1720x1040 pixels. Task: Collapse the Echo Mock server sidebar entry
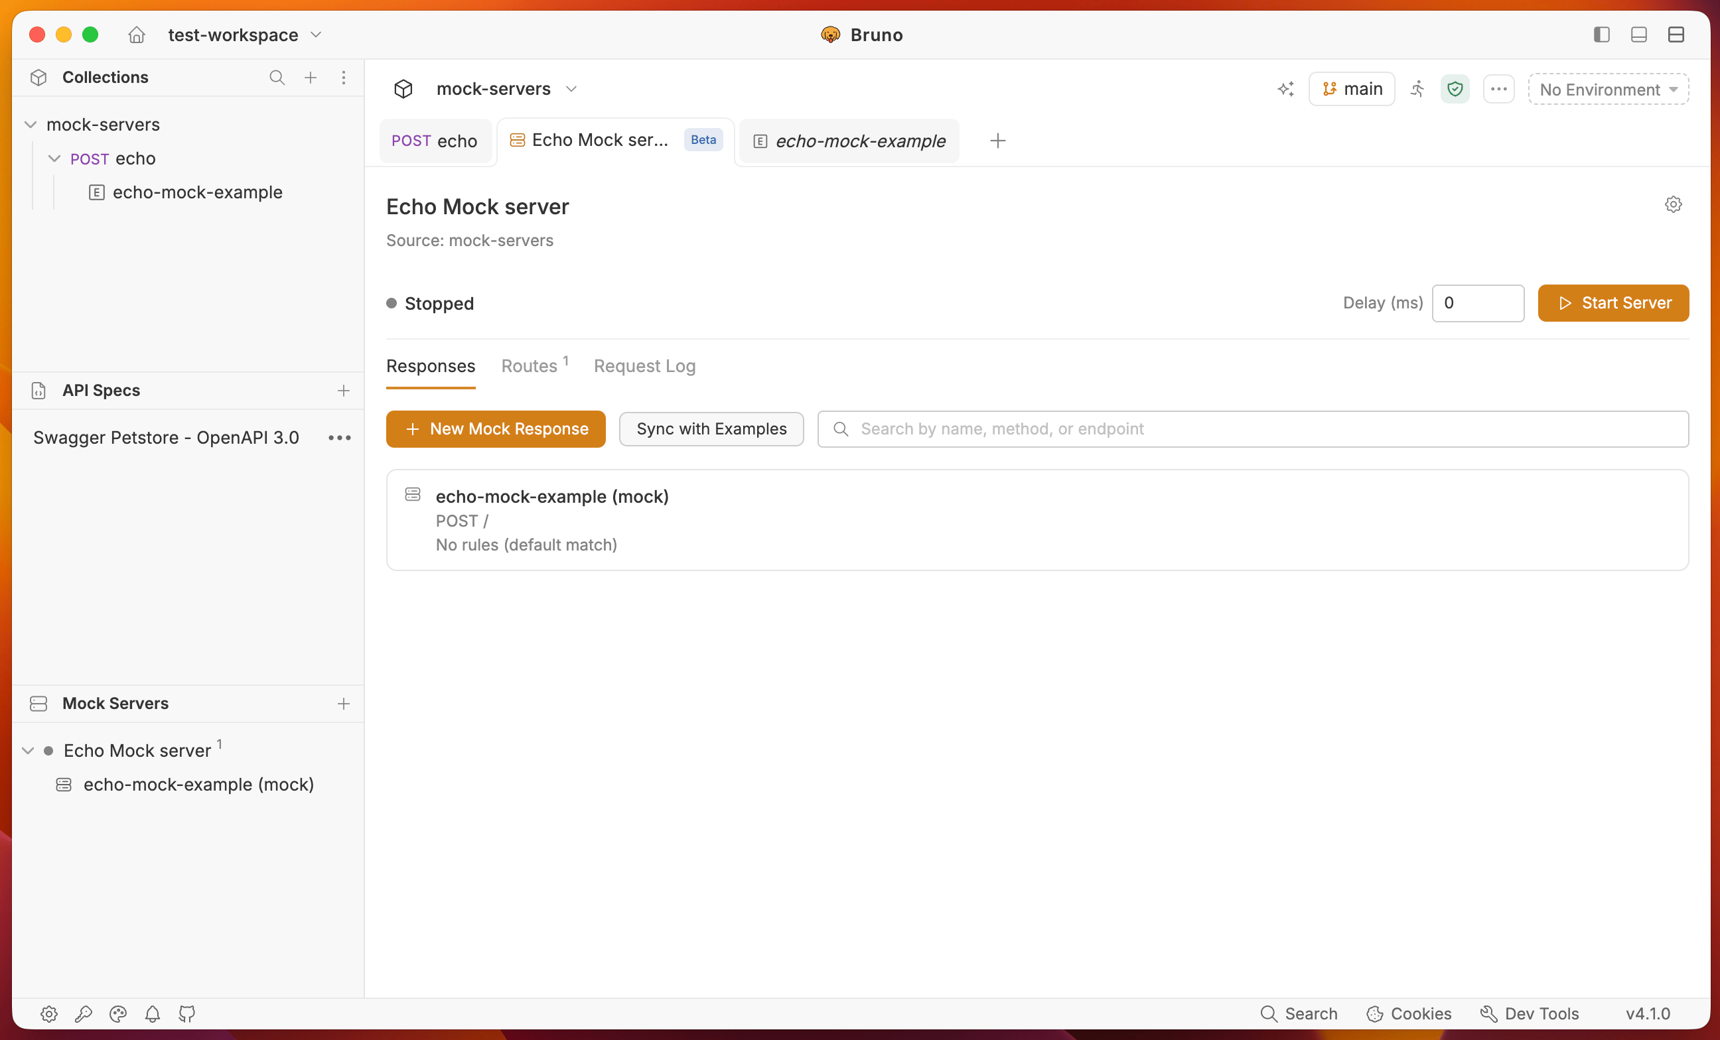tap(28, 751)
